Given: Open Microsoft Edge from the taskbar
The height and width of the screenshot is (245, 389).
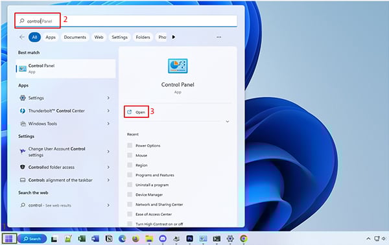Looking at the screenshot, I should coord(122,239).
